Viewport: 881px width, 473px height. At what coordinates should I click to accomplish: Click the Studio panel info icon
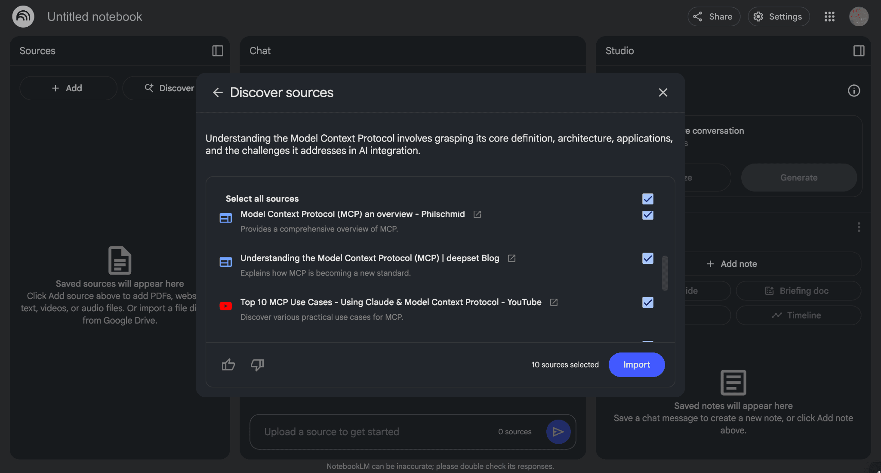tap(853, 90)
